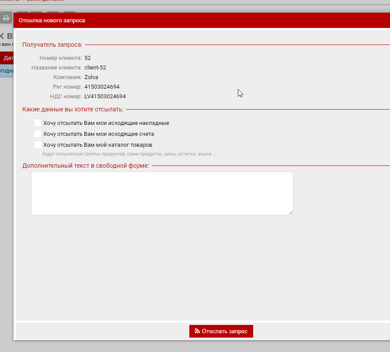The height and width of the screenshot is (352, 390).
Task: Click the company name 'Zolva'
Action: coord(91,77)
